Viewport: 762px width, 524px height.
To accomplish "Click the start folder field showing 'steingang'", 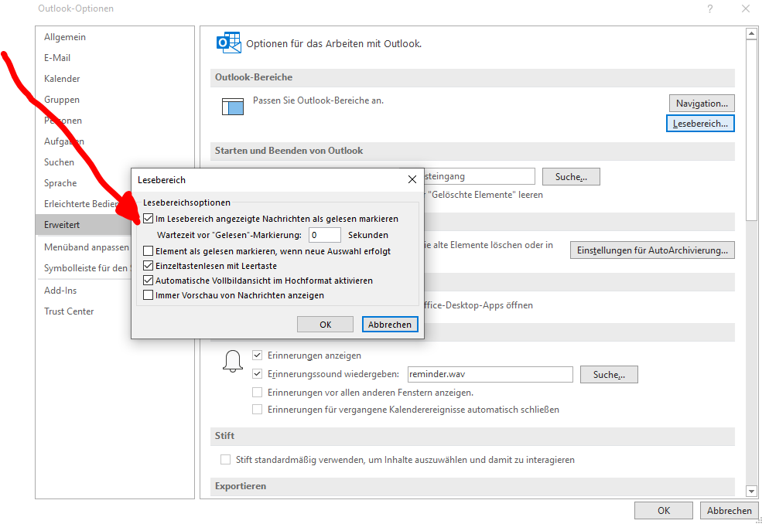I will point(479,176).
